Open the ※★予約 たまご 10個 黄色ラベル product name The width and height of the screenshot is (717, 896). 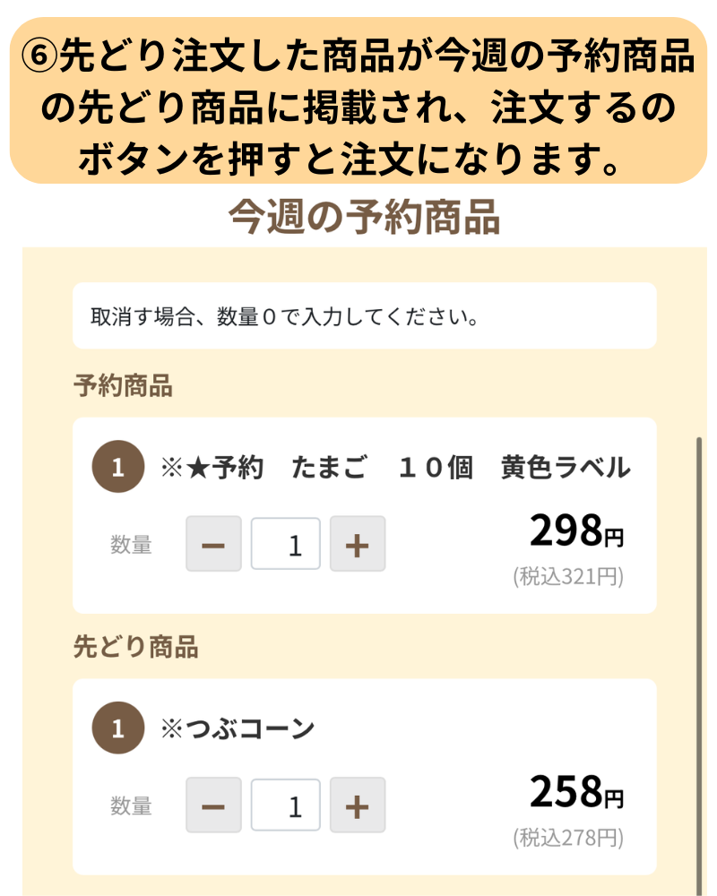pos(395,468)
